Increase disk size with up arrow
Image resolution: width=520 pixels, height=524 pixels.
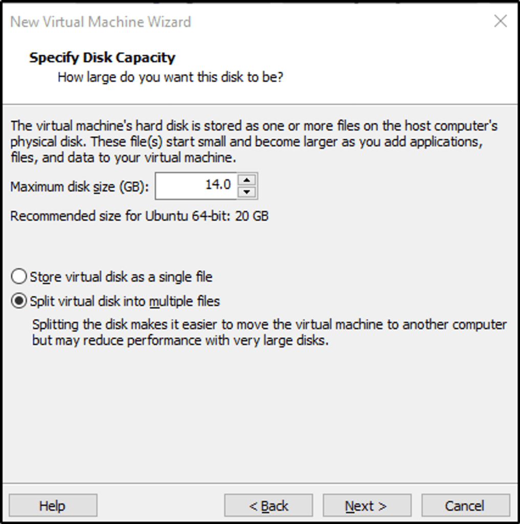247,180
